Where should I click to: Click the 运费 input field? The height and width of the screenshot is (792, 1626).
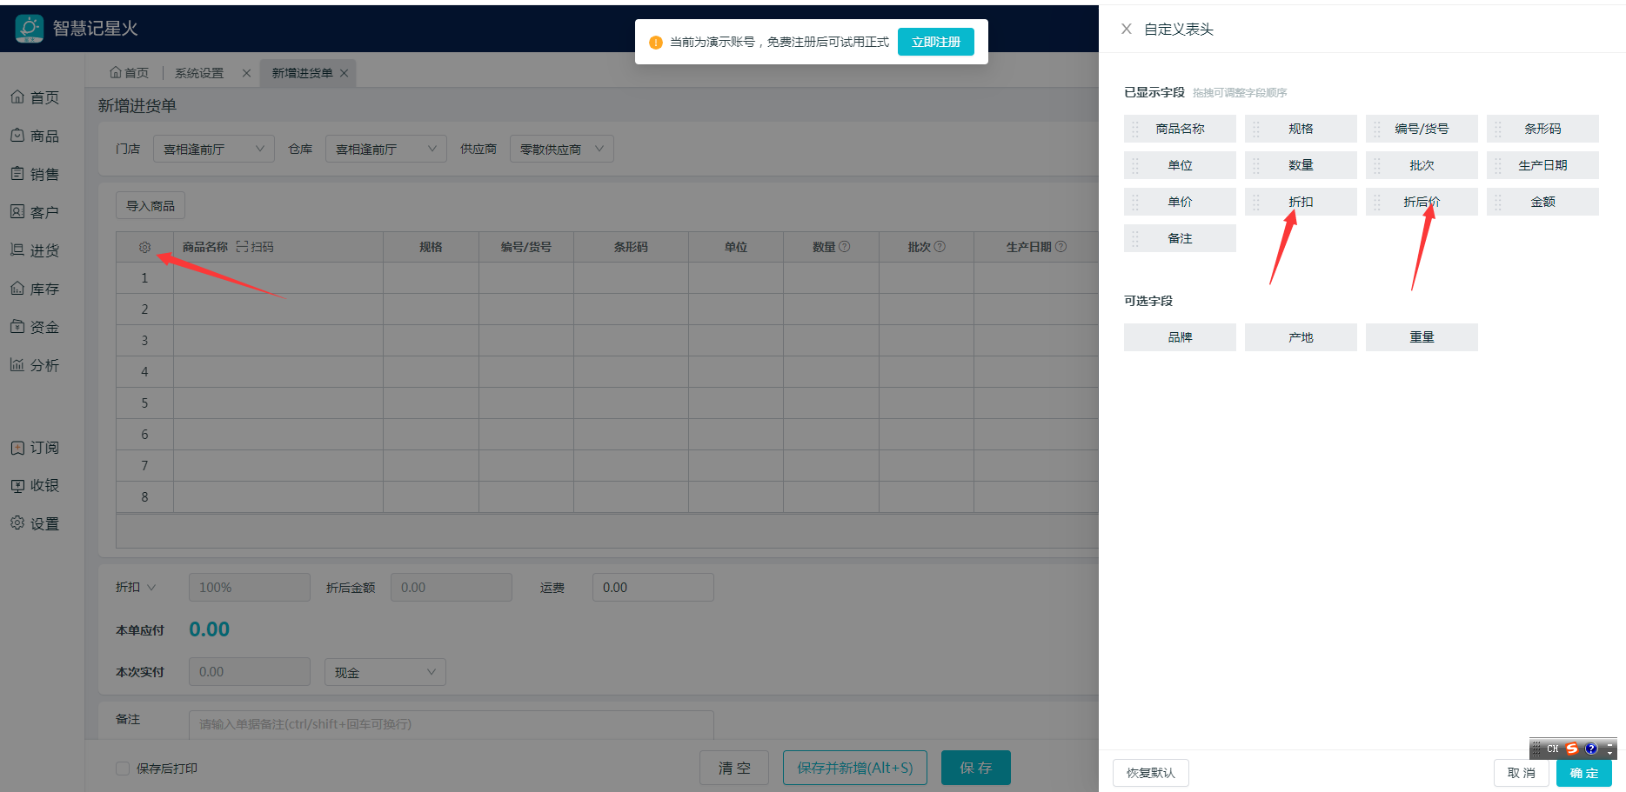[x=652, y=588]
